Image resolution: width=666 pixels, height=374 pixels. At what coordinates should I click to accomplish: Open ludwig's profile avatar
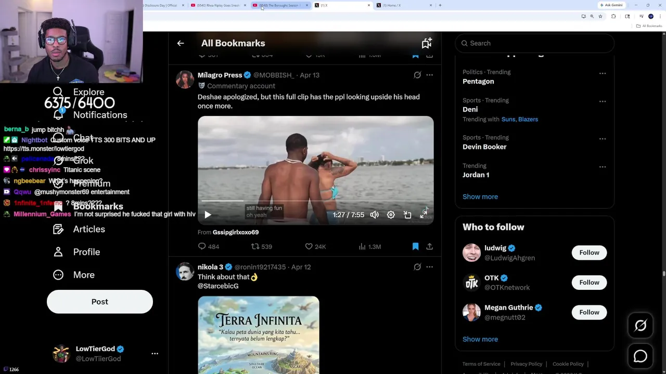(471, 253)
